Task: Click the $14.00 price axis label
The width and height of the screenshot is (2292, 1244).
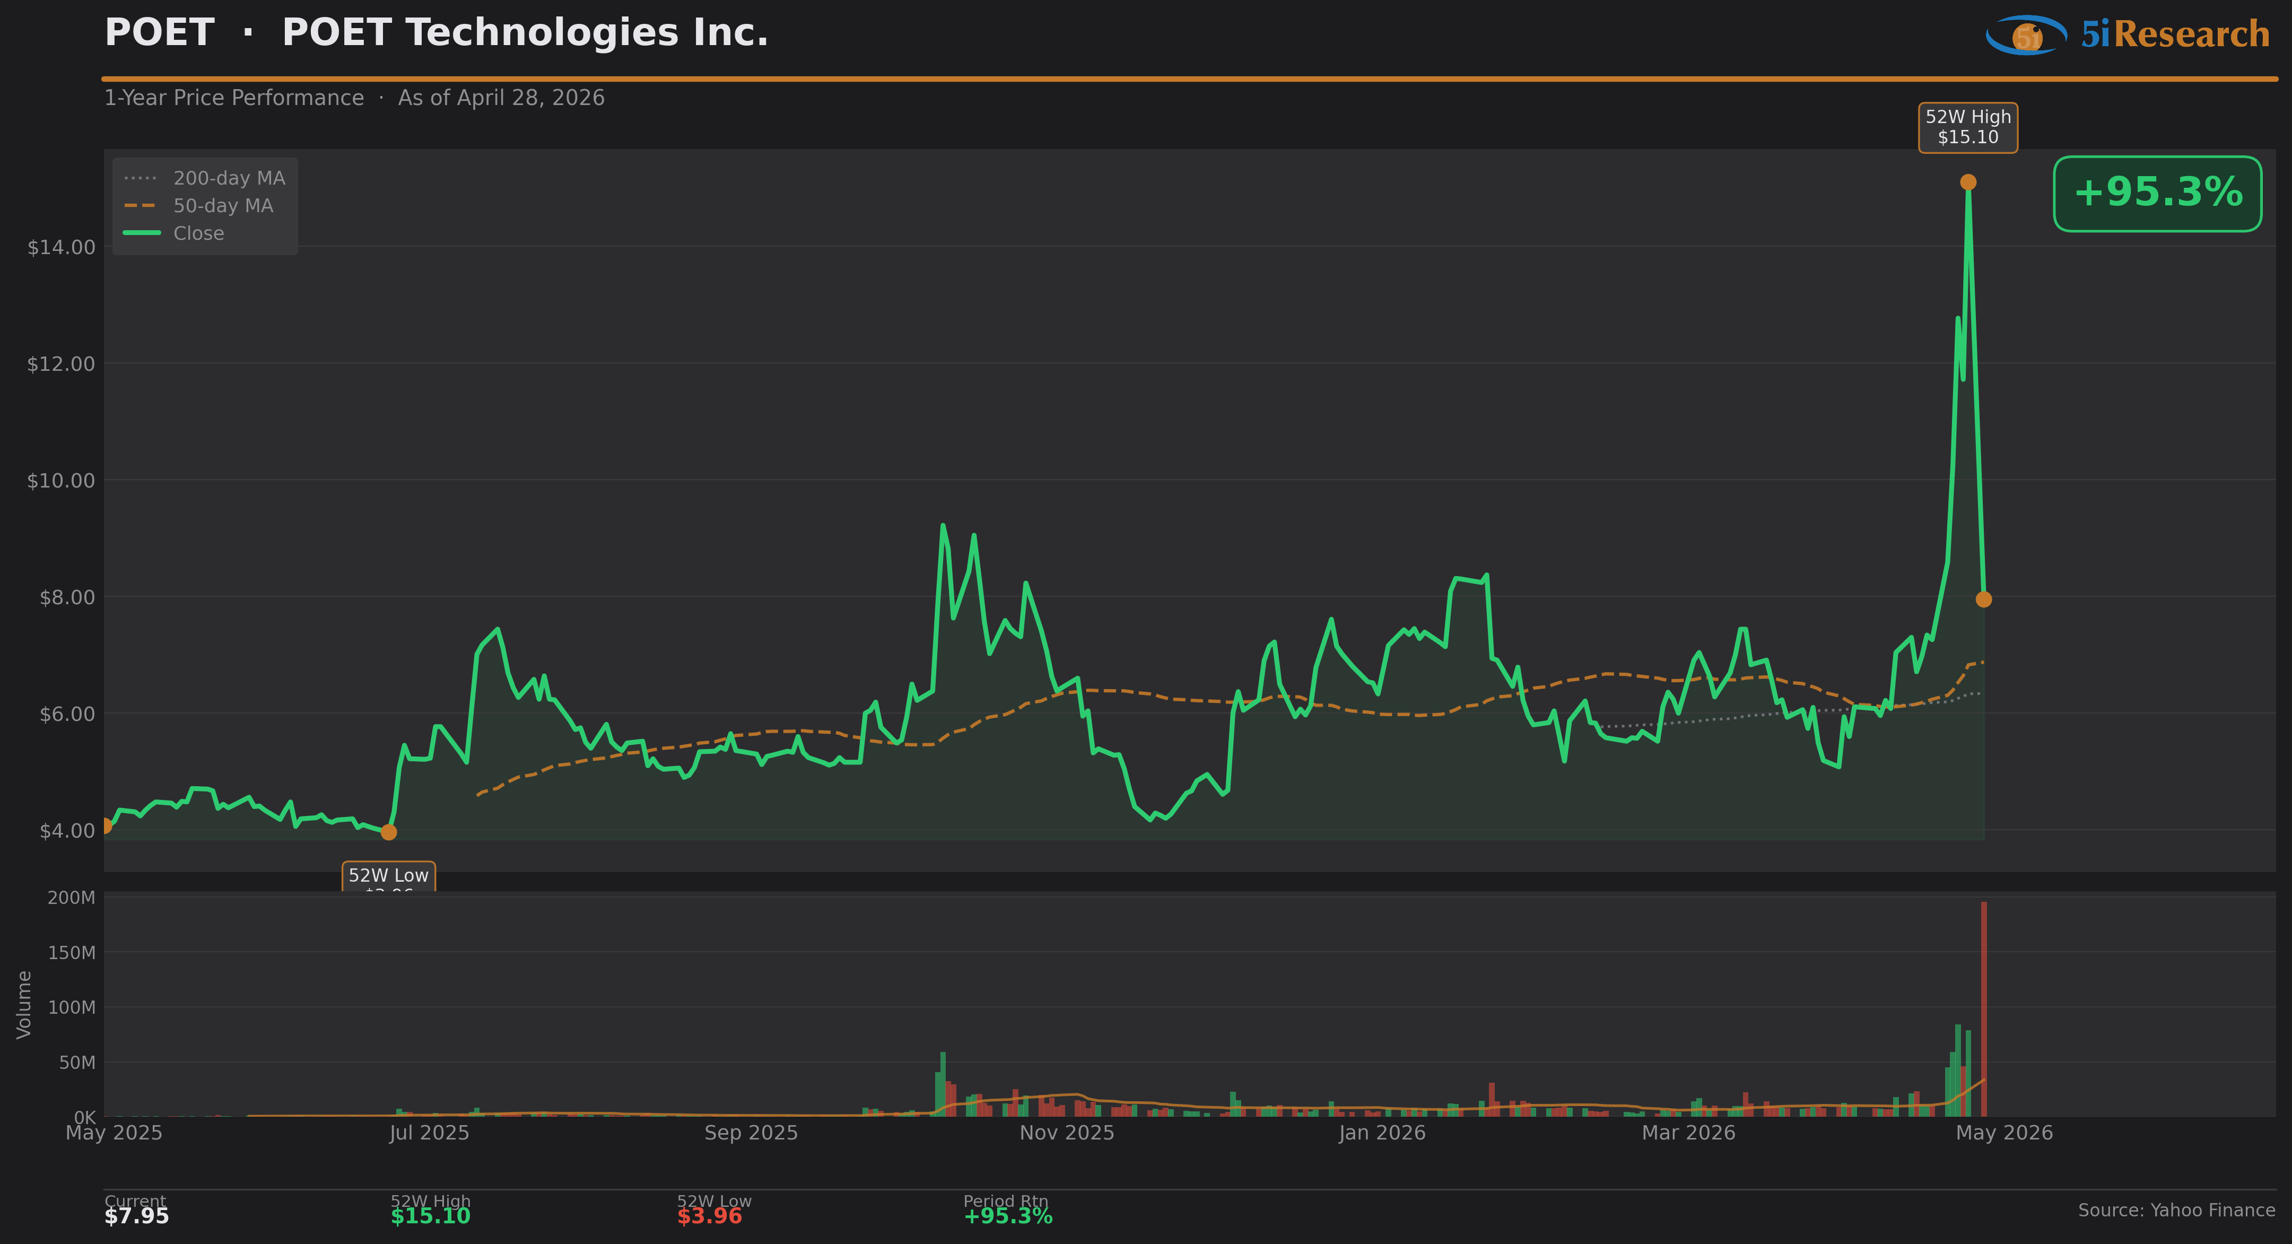Action: click(60, 247)
